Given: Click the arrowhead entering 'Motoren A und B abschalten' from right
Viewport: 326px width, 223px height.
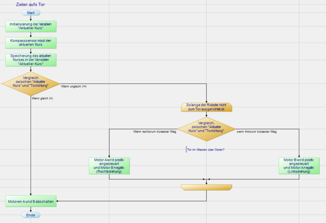Looking at the screenshot, I should pos(58,201).
